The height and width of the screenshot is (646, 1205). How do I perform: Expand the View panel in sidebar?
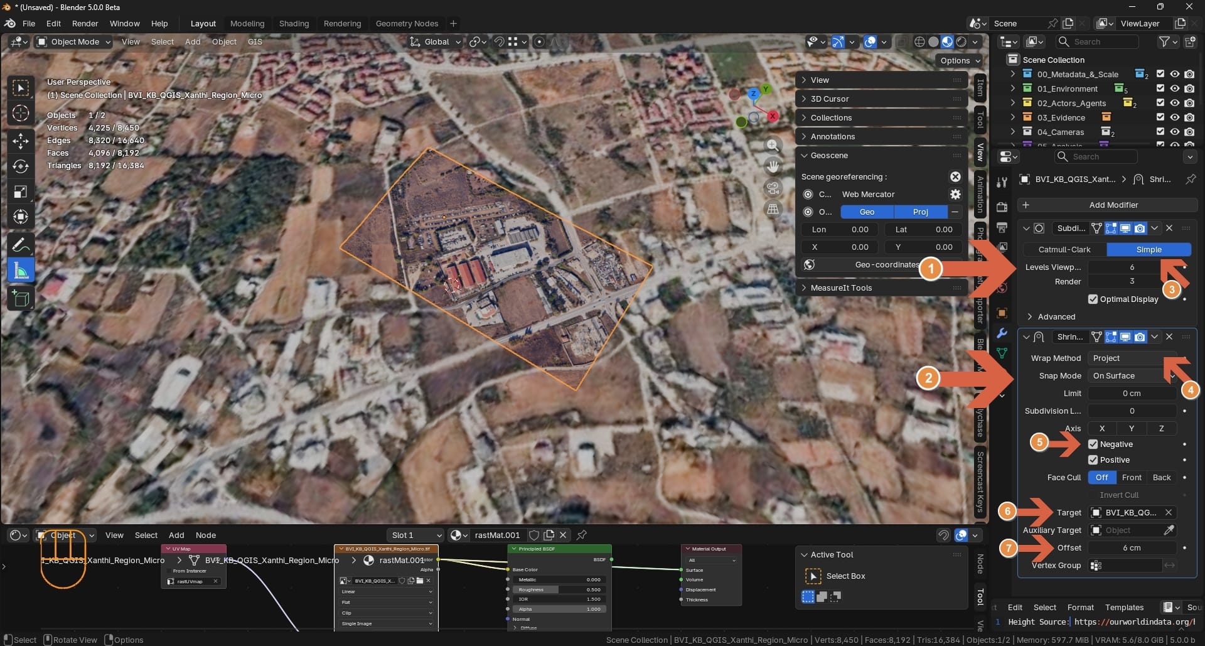tap(882, 80)
